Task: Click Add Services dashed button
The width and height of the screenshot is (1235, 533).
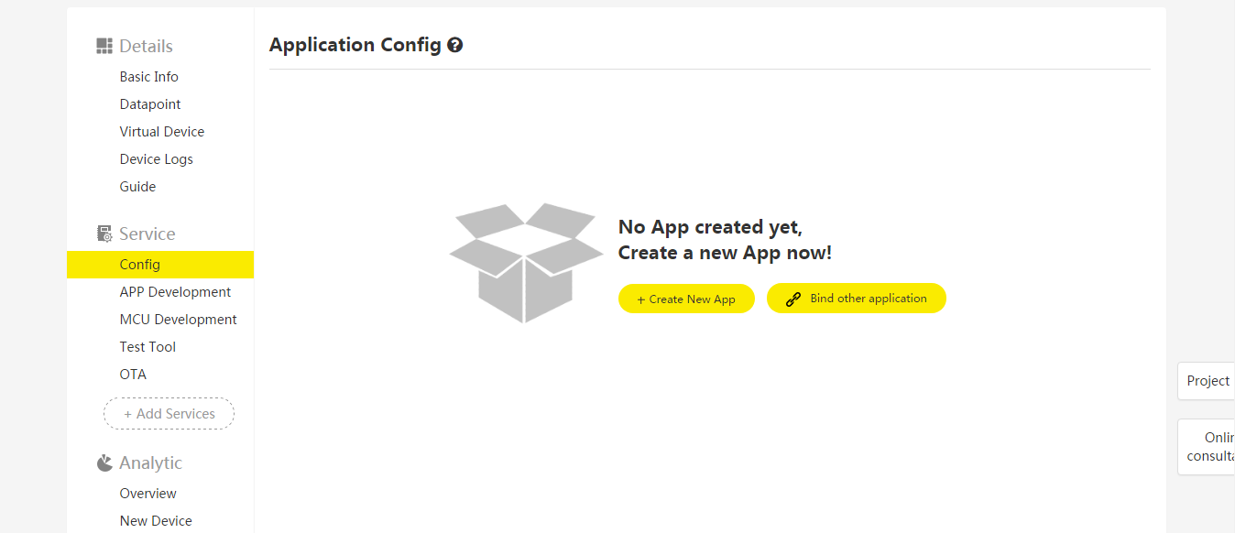Action: (x=169, y=413)
